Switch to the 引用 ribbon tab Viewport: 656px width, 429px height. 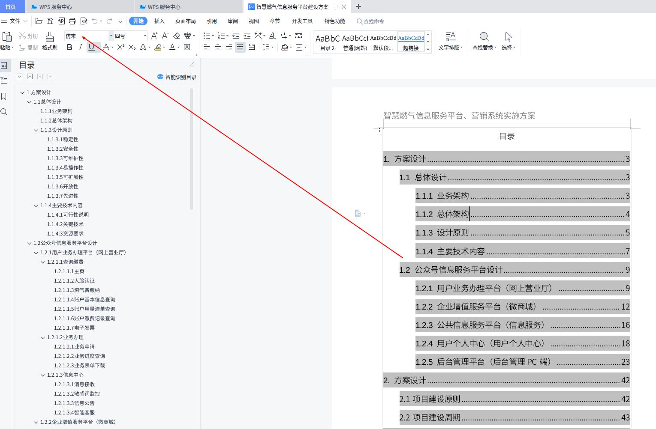[212, 21]
